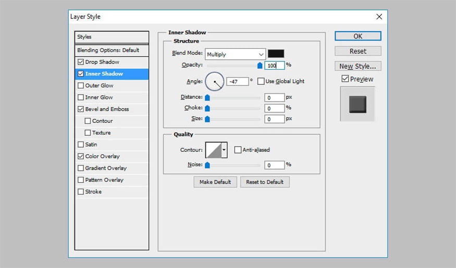Expand the Contour picker arrow
The height and width of the screenshot is (268, 456).
pos(225,150)
